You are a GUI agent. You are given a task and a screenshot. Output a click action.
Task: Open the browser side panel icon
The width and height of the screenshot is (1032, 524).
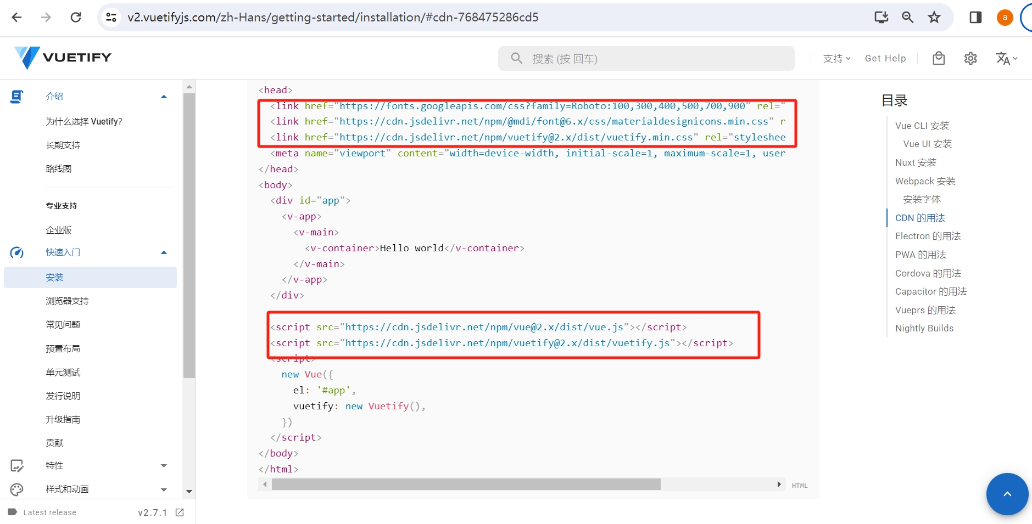tap(975, 18)
